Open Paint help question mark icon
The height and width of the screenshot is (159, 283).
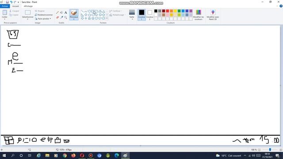pyautogui.click(x=281, y=6)
